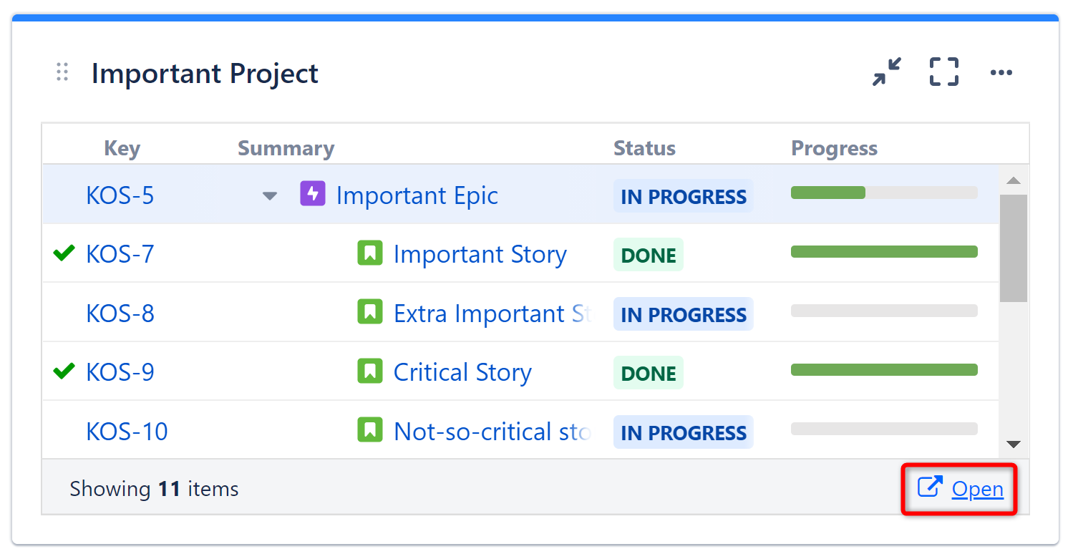Click the DONE status badge for KOS-9

(649, 373)
